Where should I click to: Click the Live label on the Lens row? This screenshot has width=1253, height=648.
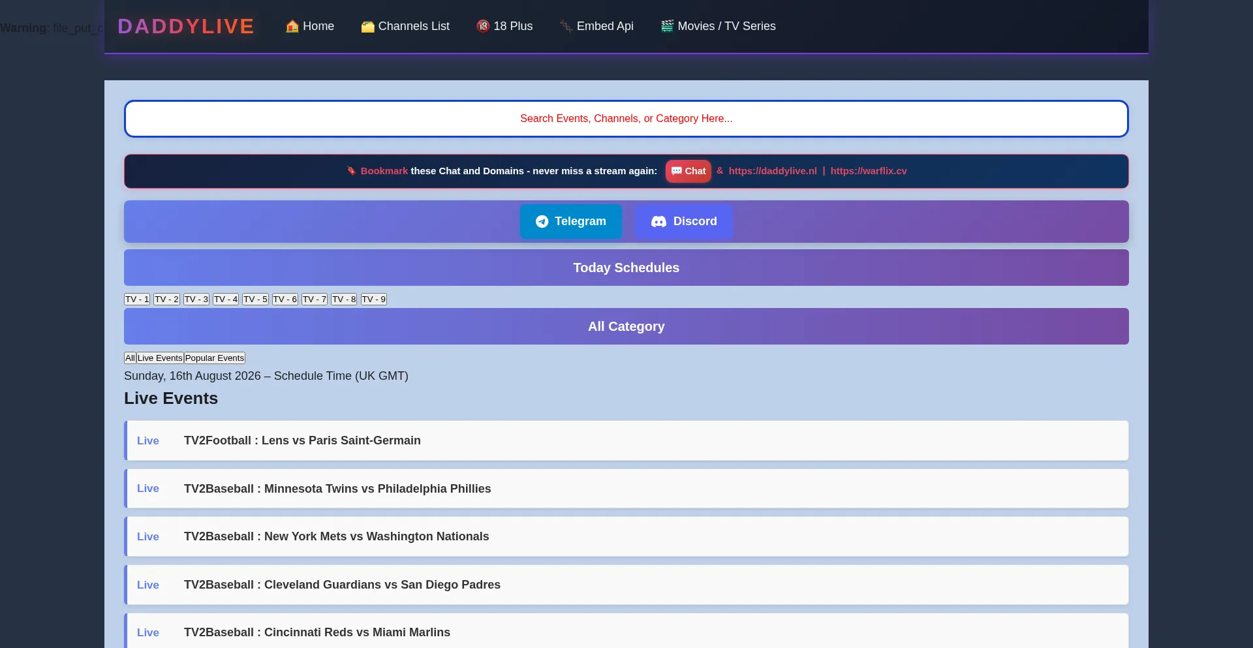click(x=148, y=440)
